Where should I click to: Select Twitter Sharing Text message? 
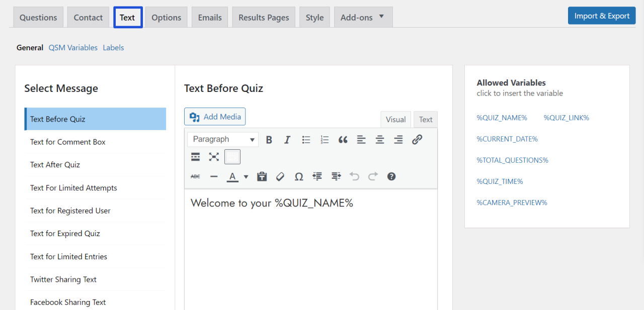click(x=95, y=279)
